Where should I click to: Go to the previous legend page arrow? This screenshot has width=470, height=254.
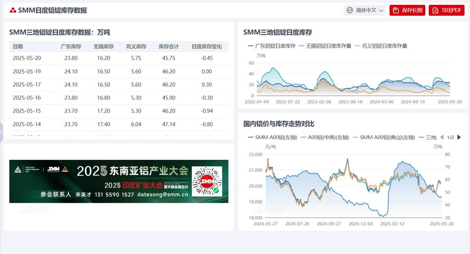[x=442, y=137]
